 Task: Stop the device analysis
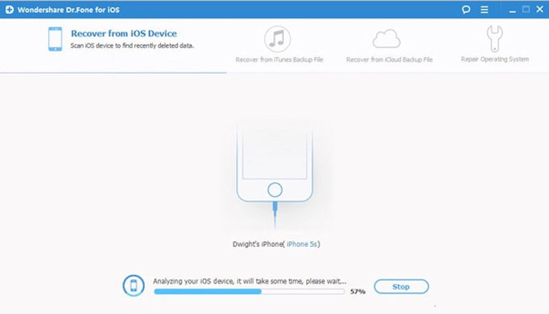[401, 287]
